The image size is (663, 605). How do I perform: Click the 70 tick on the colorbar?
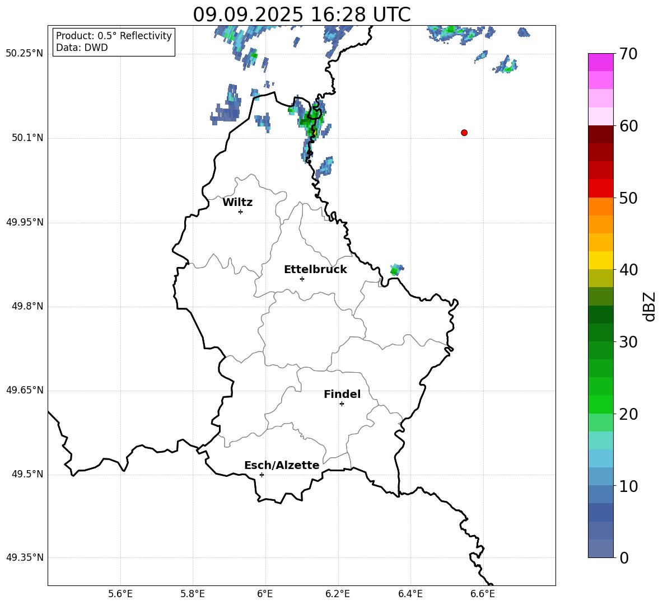click(628, 54)
